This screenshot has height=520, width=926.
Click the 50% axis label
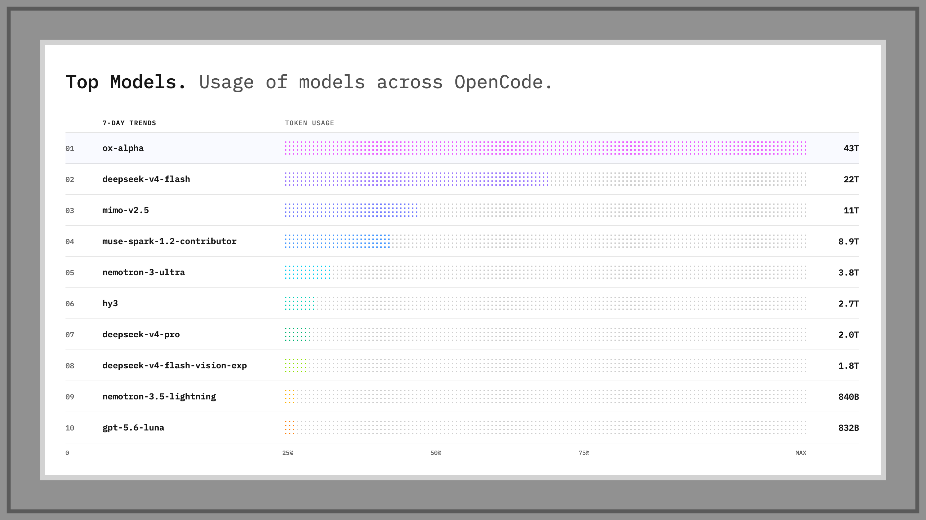coord(436,453)
